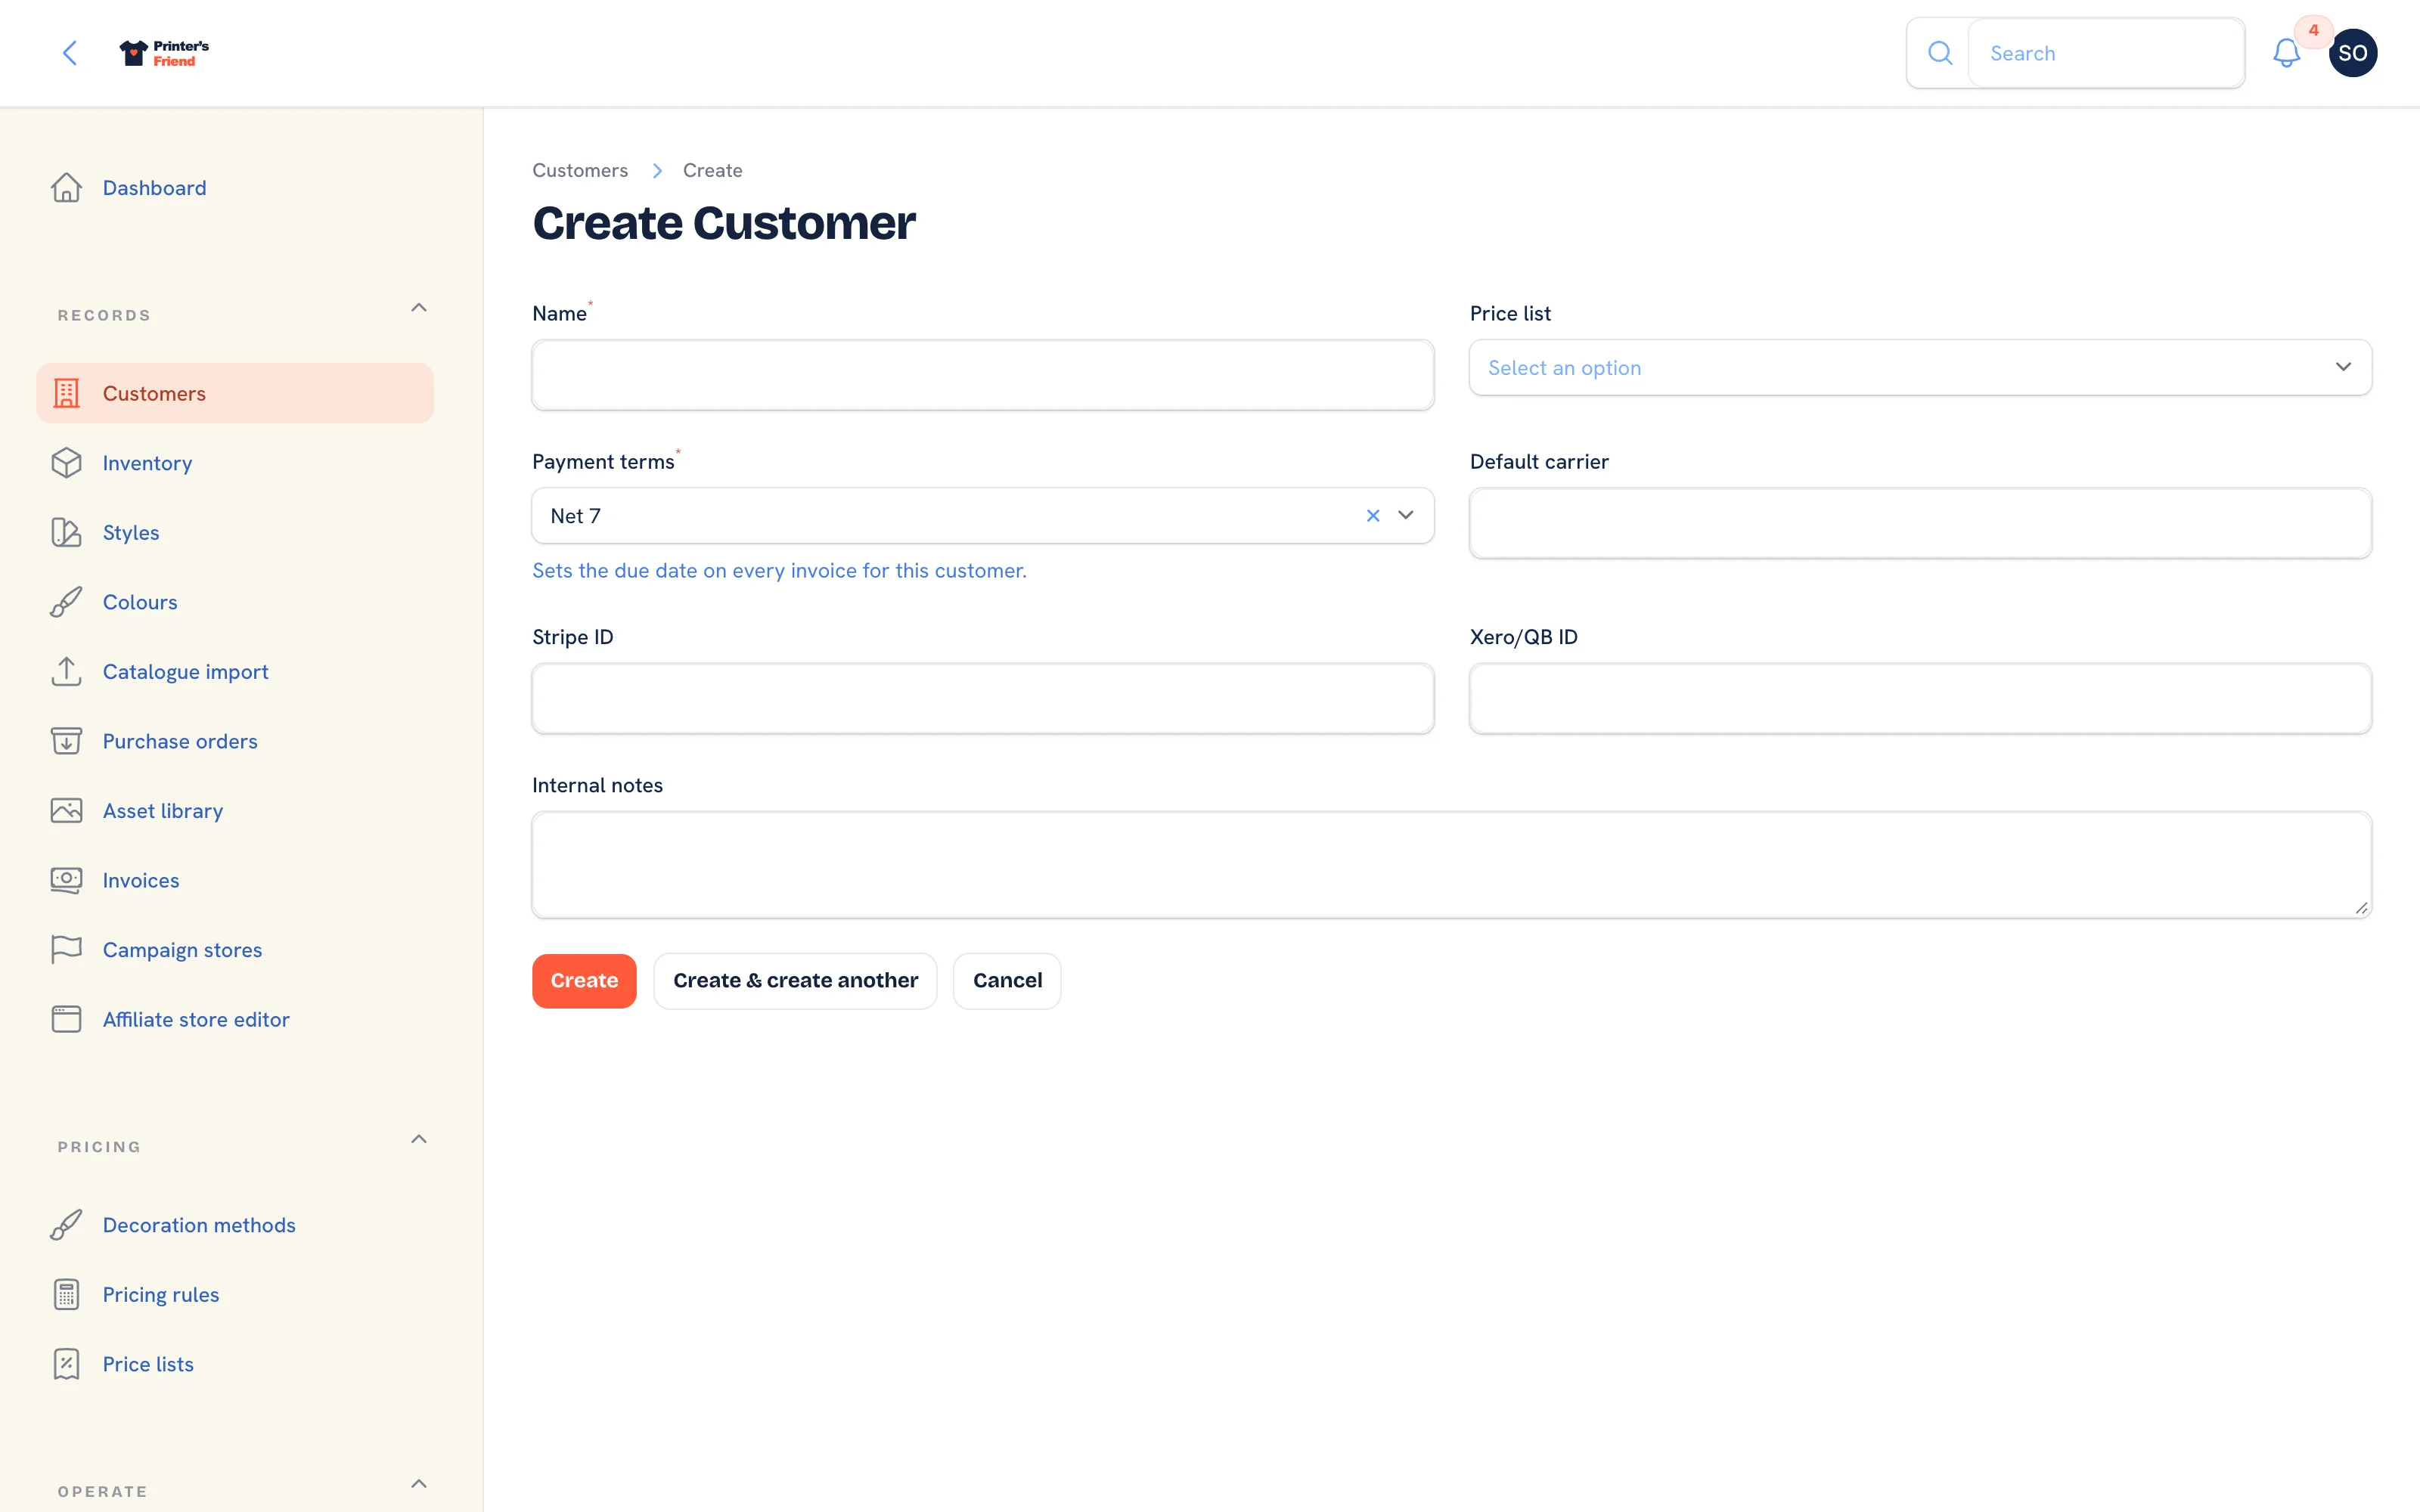
Task: Click the Invoices banknote icon
Action: click(x=66, y=880)
